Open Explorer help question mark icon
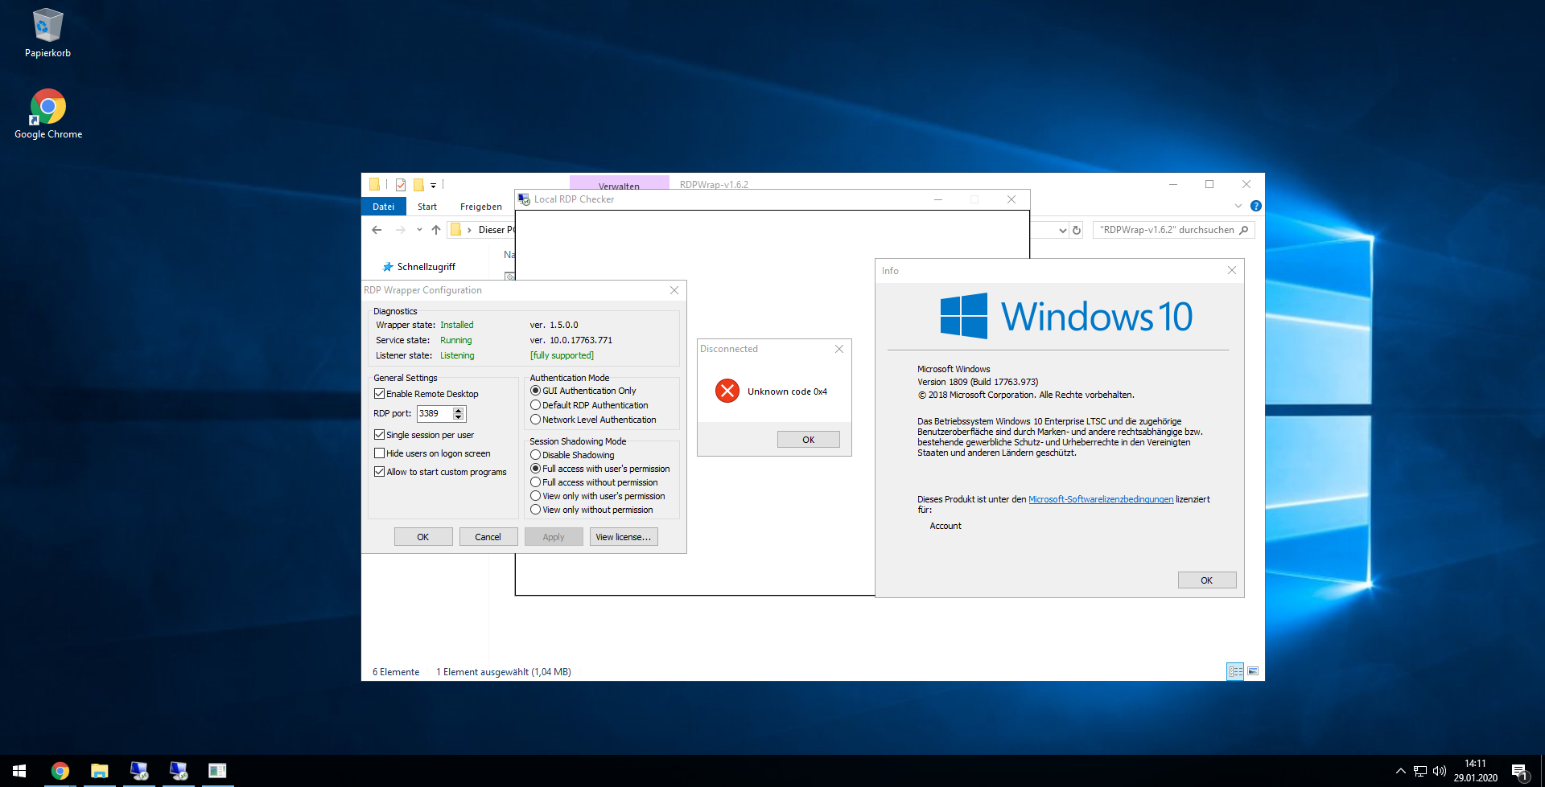Screen dimensions: 1545x787 1256,206
